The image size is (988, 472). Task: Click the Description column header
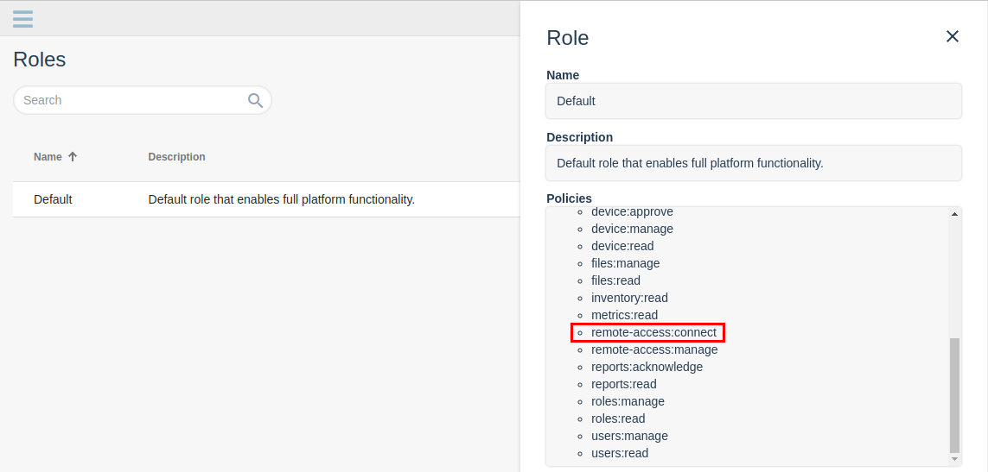(x=176, y=157)
